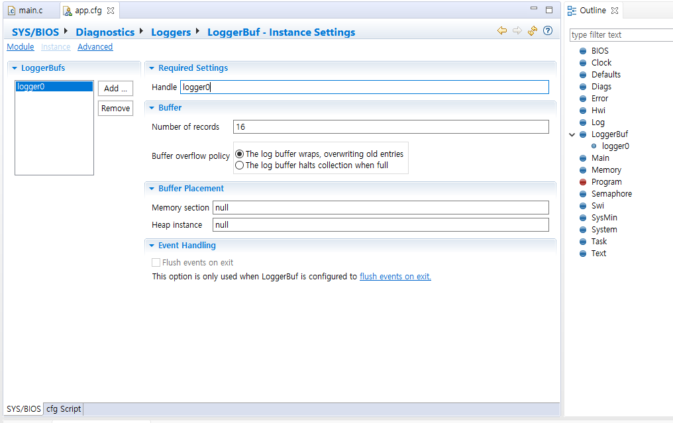Click the Clock module icon in Outline
The height and width of the screenshot is (423, 673).
[583, 63]
